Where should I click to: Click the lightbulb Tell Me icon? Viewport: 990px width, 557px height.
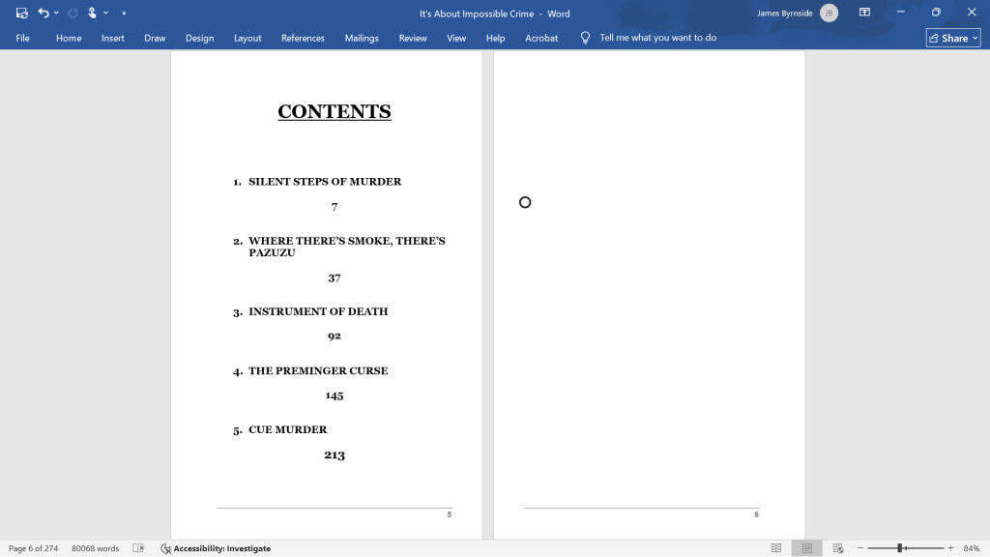(x=585, y=38)
